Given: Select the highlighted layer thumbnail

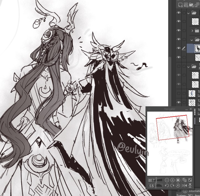Looking at the screenshot, I should click(197, 48).
